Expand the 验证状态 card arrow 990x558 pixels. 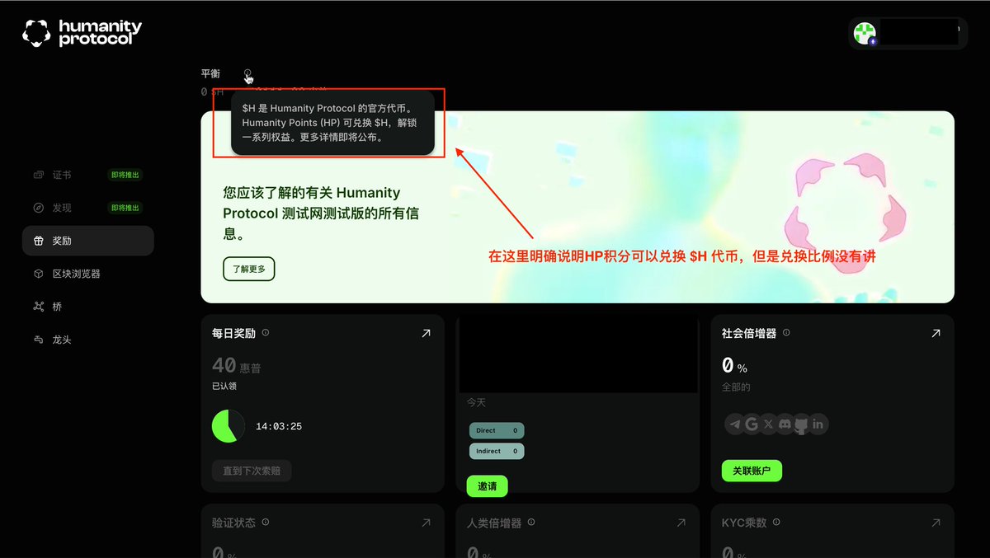(x=426, y=523)
